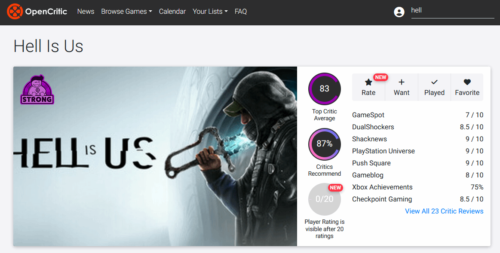The image size is (500, 253).
Task: Open the News menu item
Action: [x=86, y=12]
